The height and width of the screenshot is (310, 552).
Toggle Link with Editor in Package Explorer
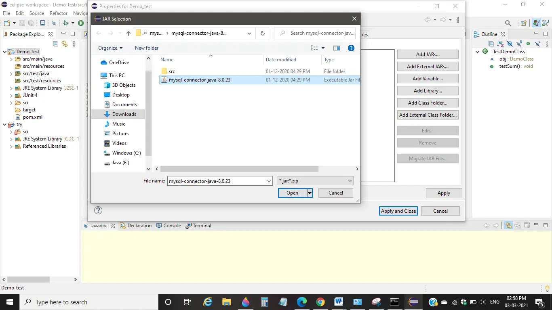click(64, 44)
